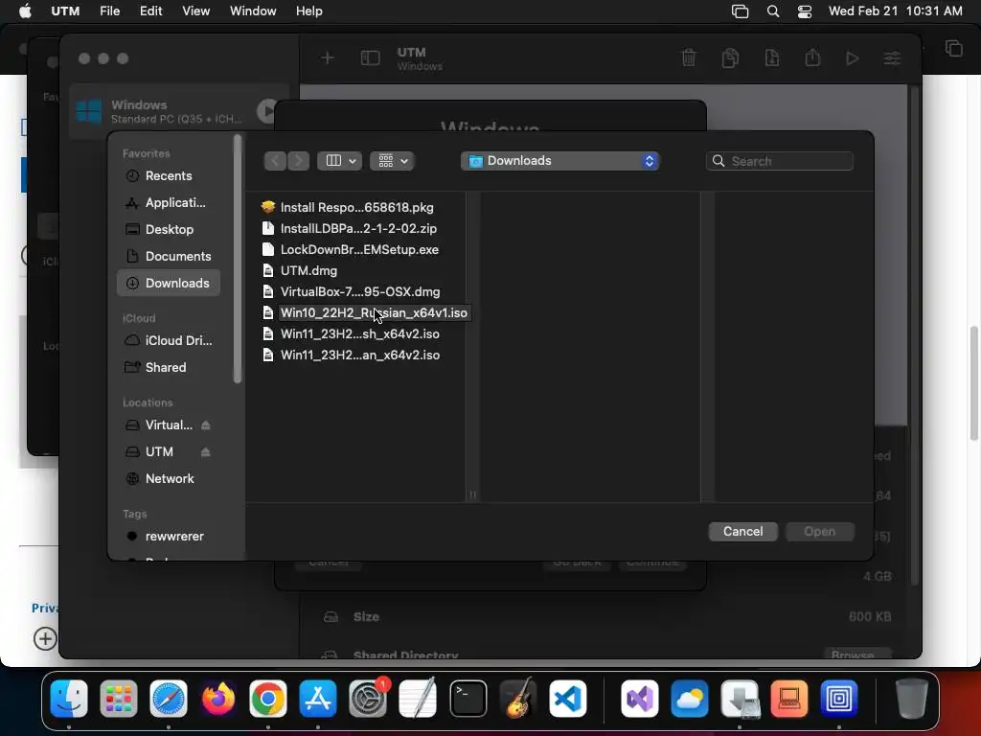Select Downloads in the sidebar
The image size is (981, 736).
click(x=168, y=284)
